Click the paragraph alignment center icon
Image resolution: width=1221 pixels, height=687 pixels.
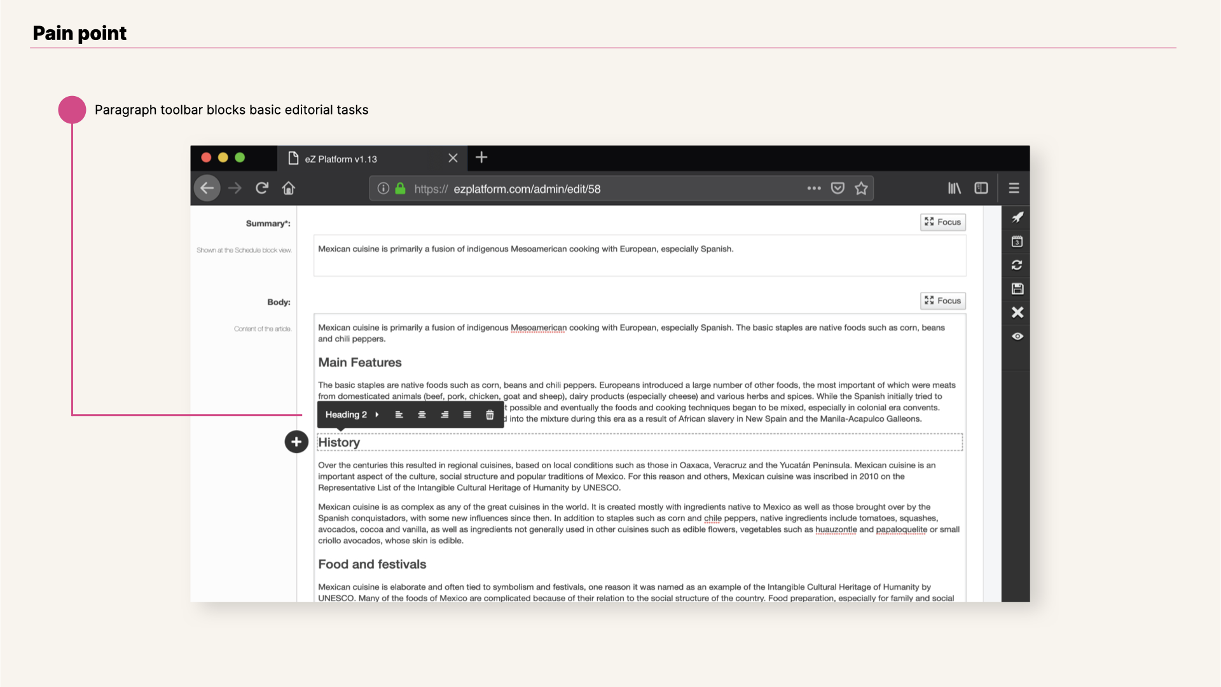click(x=421, y=414)
